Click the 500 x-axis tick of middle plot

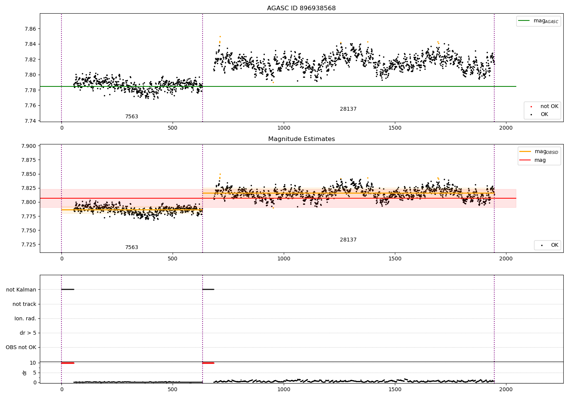click(173, 259)
